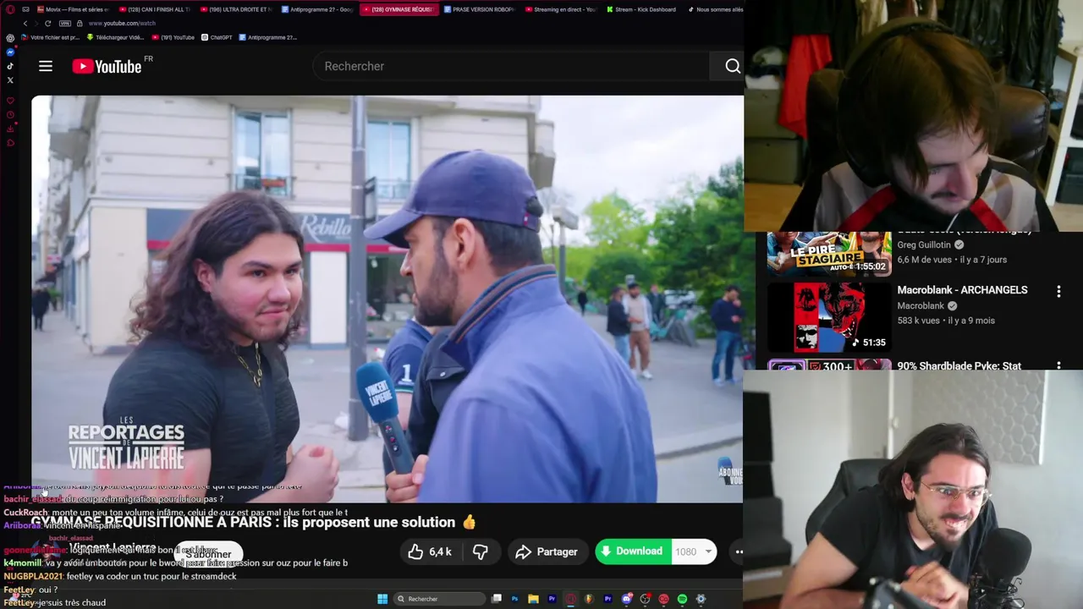Open File Explorer from the taskbar
This screenshot has width=1083, height=609.
533,599
